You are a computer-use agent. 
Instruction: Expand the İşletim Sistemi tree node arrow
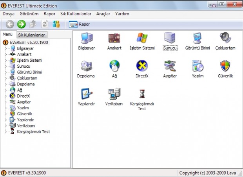coord(5,60)
